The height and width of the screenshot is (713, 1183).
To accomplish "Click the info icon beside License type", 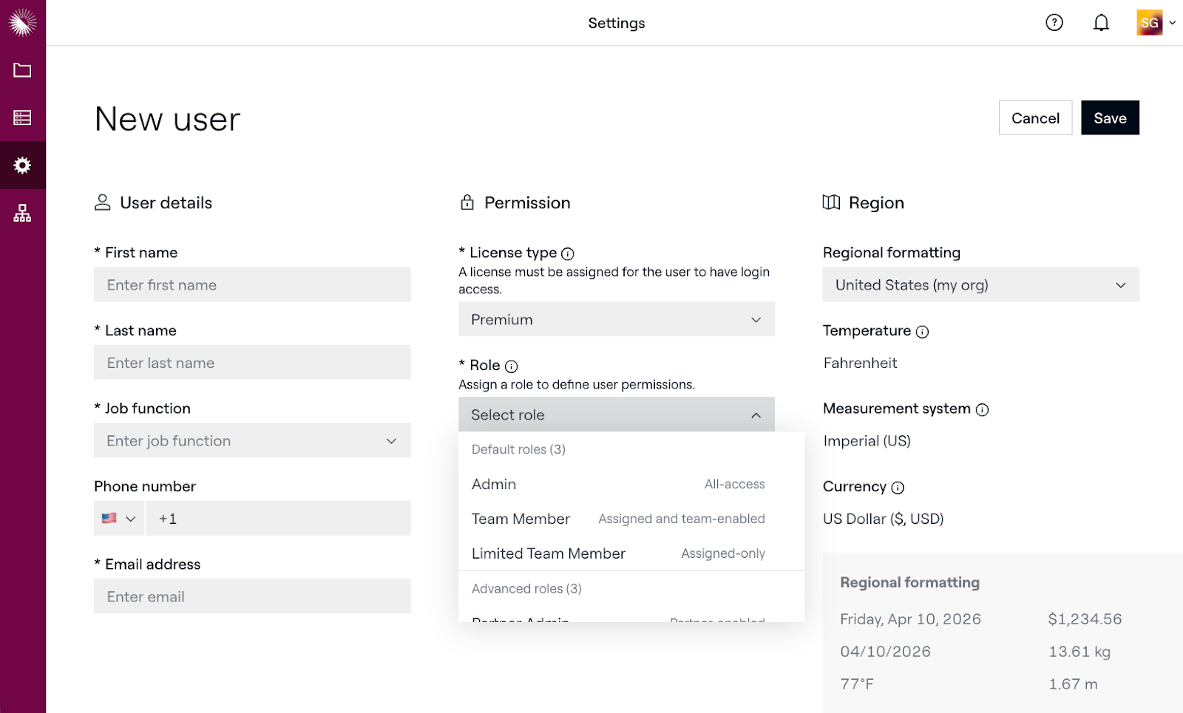I will [568, 254].
